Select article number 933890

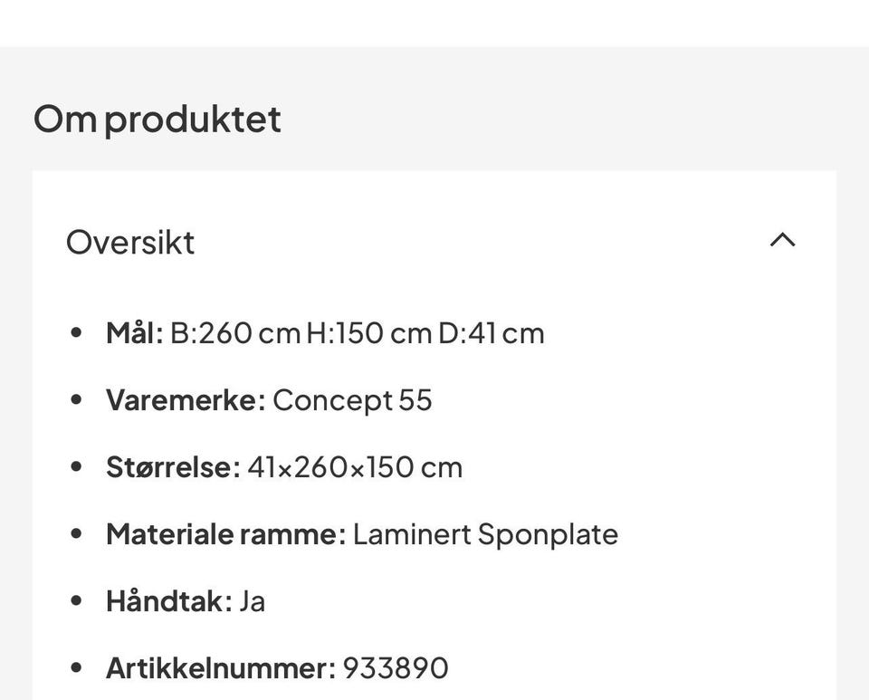click(396, 668)
